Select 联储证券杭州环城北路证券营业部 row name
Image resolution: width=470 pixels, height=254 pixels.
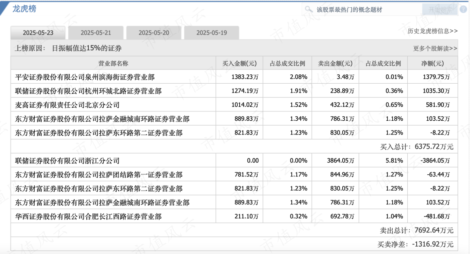pyautogui.click(x=88, y=91)
